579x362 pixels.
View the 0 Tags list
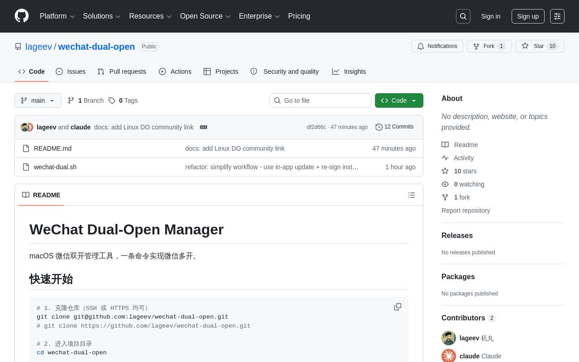pyautogui.click(x=123, y=100)
